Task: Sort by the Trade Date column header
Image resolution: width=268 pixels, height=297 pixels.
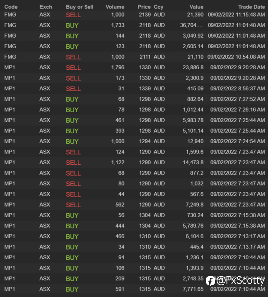Action: point(251,7)
